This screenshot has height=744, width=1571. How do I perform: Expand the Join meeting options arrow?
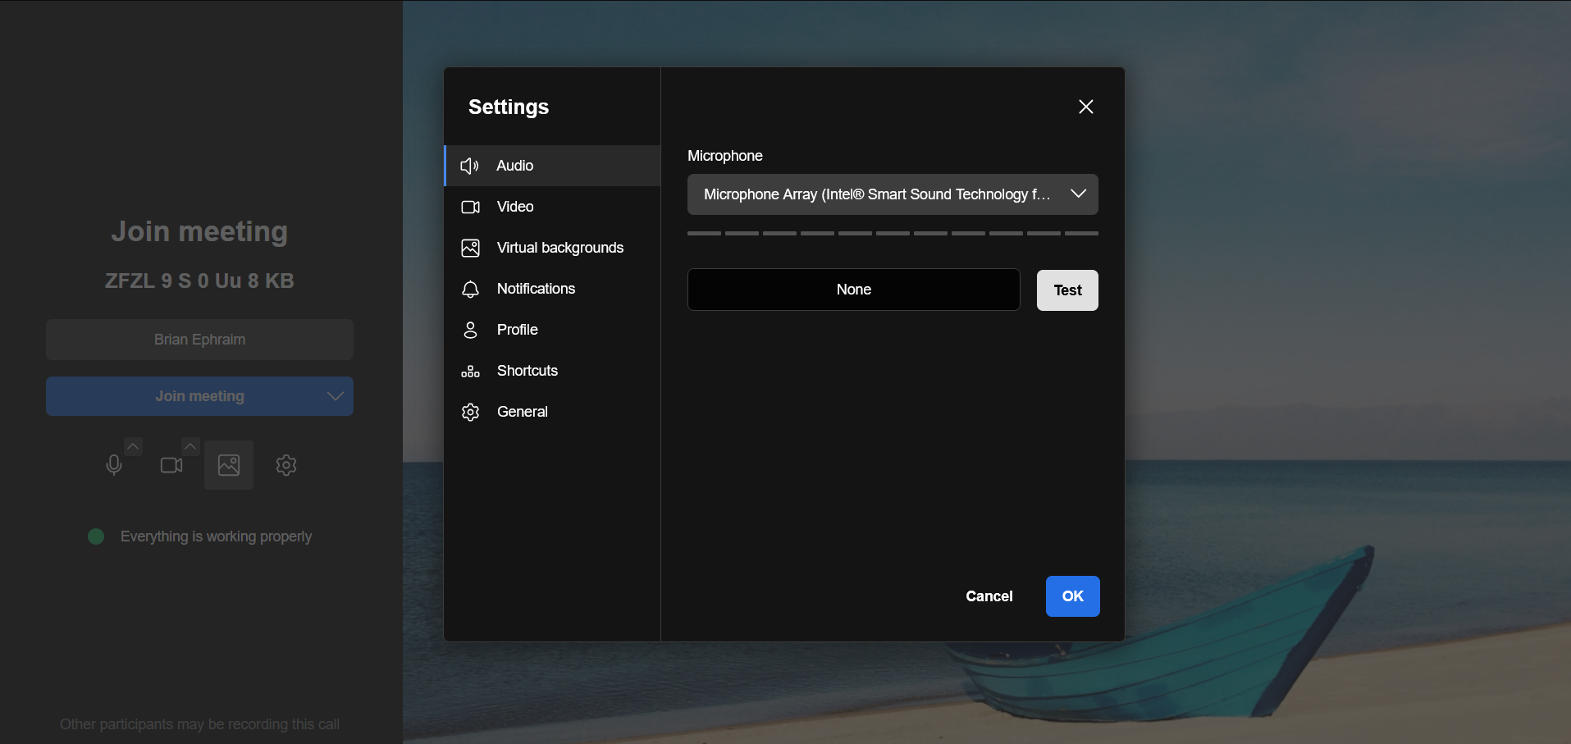[x=335, y=396]
